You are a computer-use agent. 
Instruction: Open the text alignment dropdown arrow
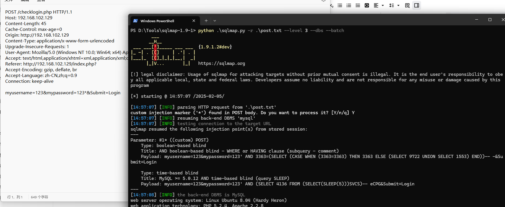(x=383, y=5)
